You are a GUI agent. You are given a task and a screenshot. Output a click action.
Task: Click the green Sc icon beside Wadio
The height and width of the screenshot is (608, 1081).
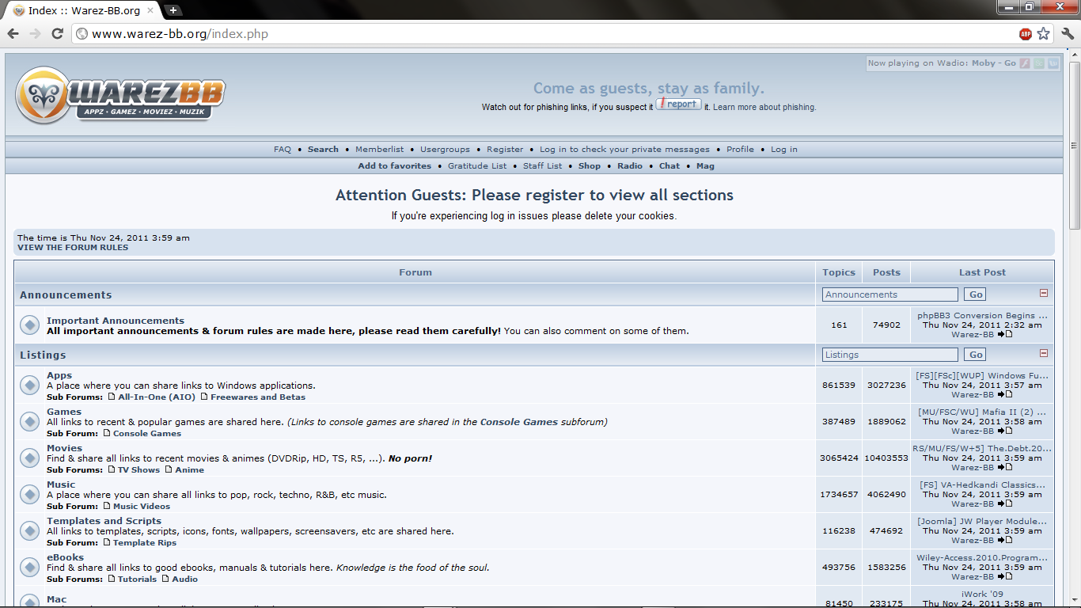[x=1039, y=63]
